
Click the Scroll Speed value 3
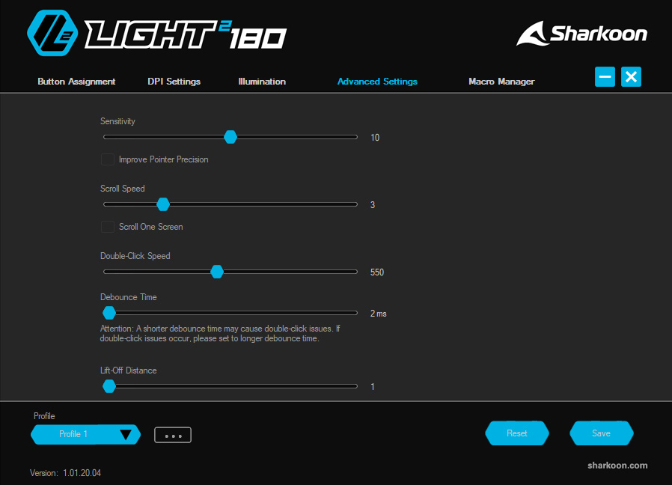pos(373,205)
